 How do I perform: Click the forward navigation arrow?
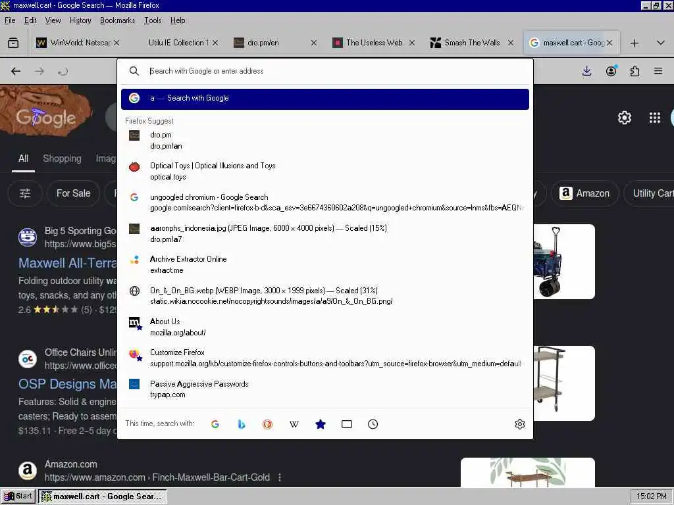(39, 71)
